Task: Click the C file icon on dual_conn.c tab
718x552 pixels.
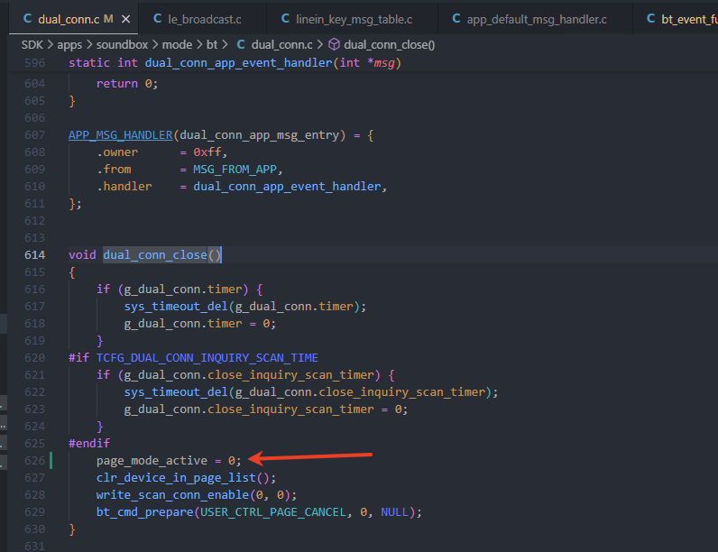Action: click(x=27, y=19)
